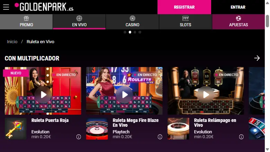This screenshot has height=152, width=270.
Task: Open the hamburger menu icon
Action: coord(6,7)
